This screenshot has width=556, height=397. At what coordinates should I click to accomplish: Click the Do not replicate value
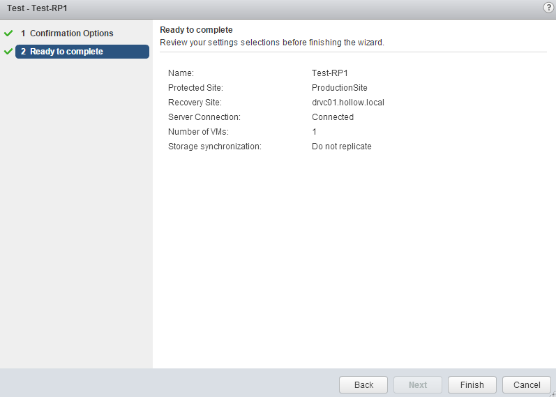(x=341, y=147)
